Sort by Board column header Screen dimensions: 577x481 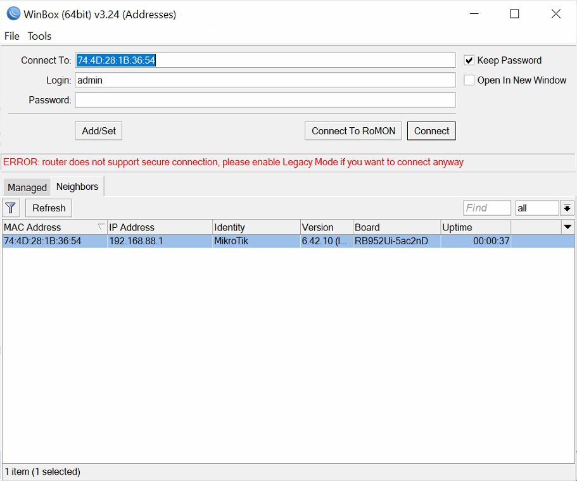[396, 227]
